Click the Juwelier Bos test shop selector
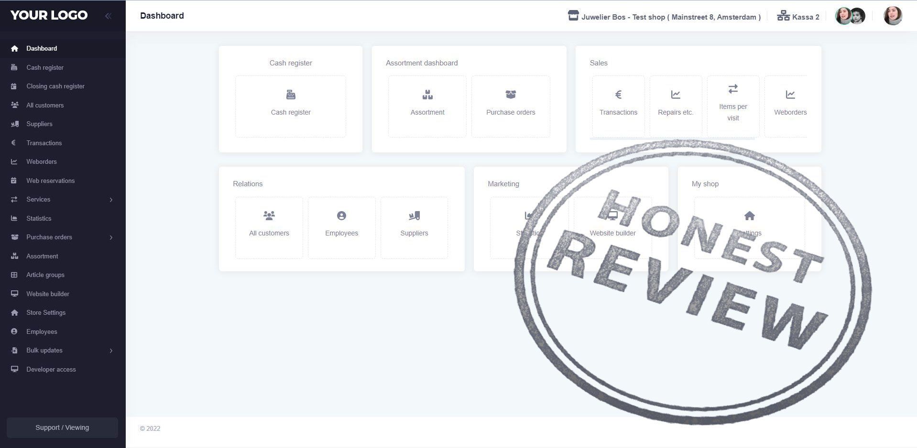 point(664,17)
